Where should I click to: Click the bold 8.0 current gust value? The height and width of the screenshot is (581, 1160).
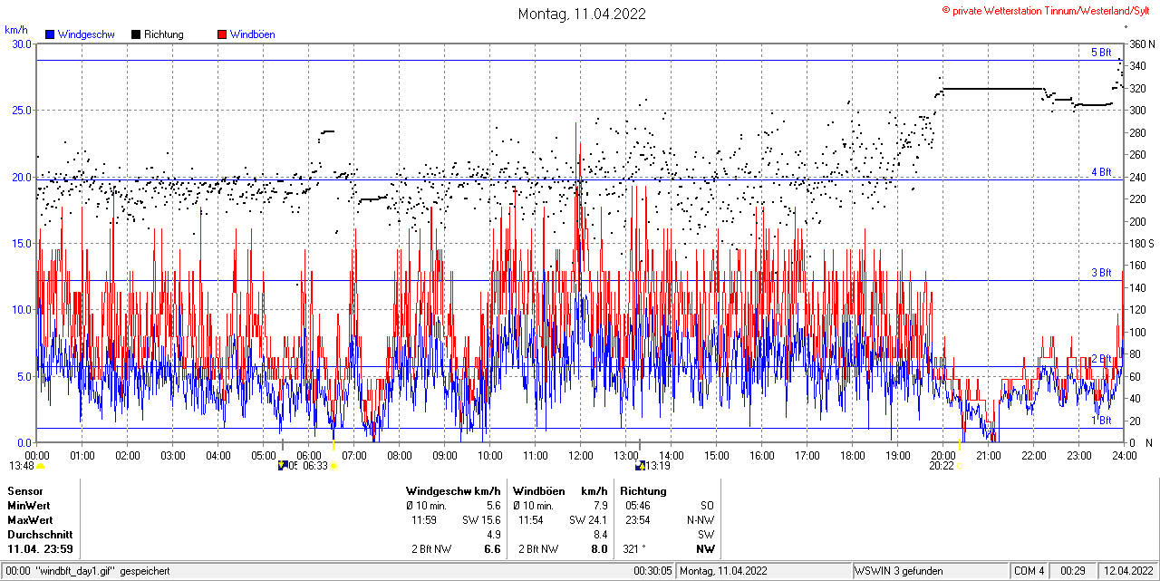point(599,549)
